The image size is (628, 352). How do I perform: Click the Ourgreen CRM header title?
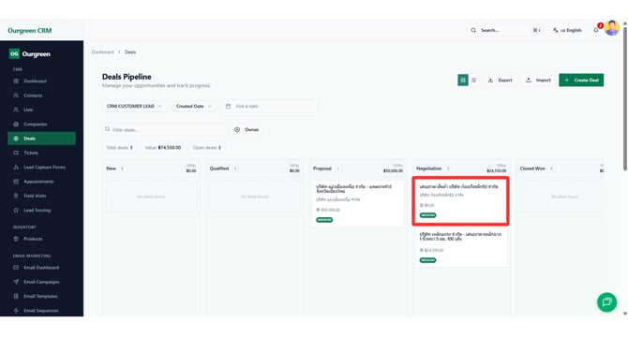pos(30,30)
